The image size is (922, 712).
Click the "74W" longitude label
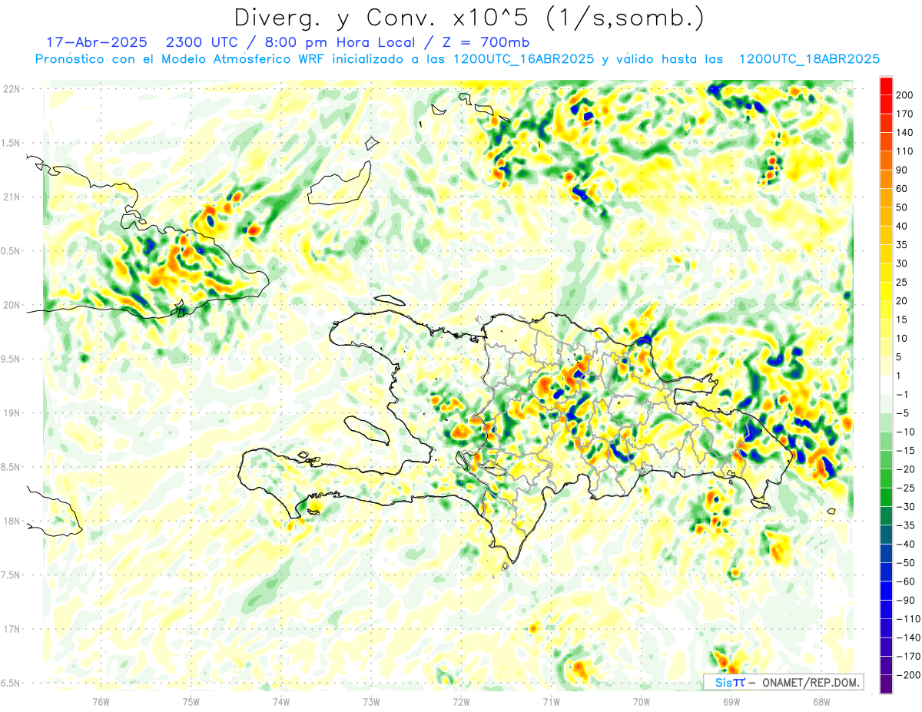tap(281, 701)
